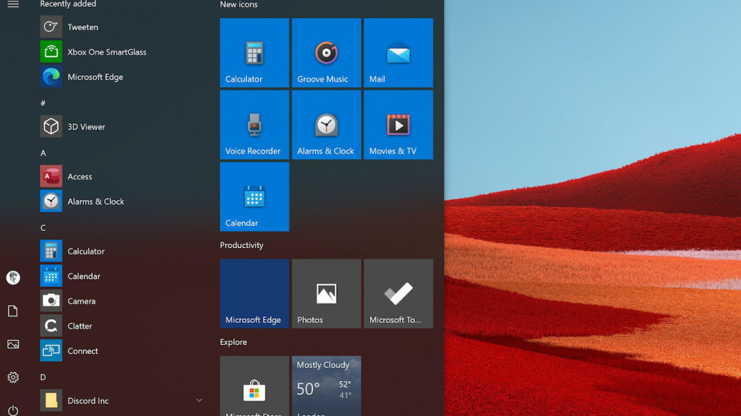This screenshot has height=416, width=741.
Task: Select 3D Viewer in the app list
Action: click(x=86, y=127)
